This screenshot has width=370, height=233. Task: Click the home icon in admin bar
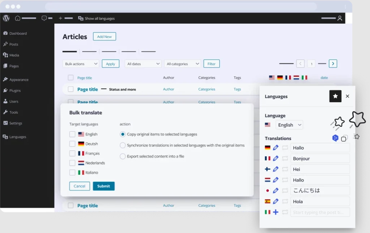point(17,18)
